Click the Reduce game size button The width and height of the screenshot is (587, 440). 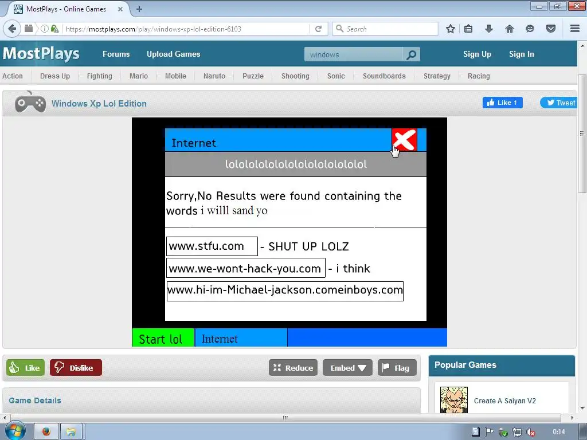(293, 368)
